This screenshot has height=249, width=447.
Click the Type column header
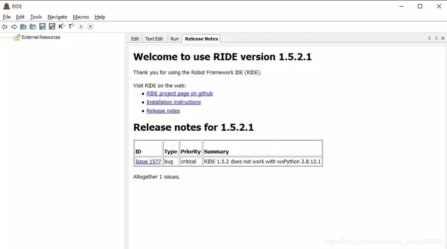171,148
